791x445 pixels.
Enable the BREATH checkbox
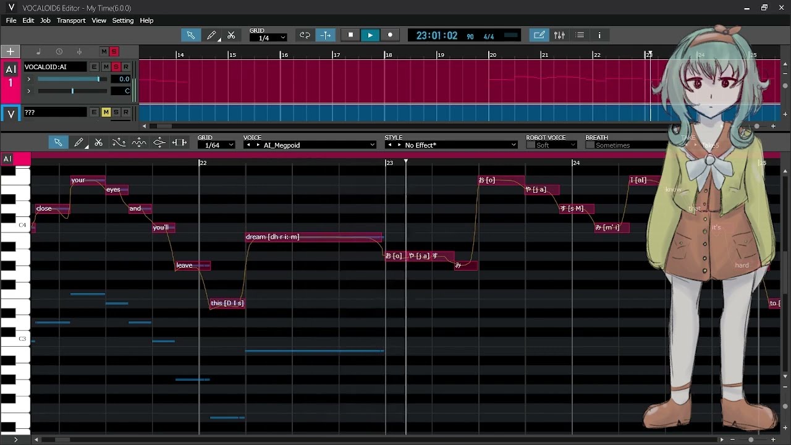(590, 145)
